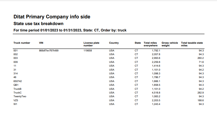Click the State use tax breakdown subtitle
This screenshot has height=118, width=217.
click(x=38, y=24)
